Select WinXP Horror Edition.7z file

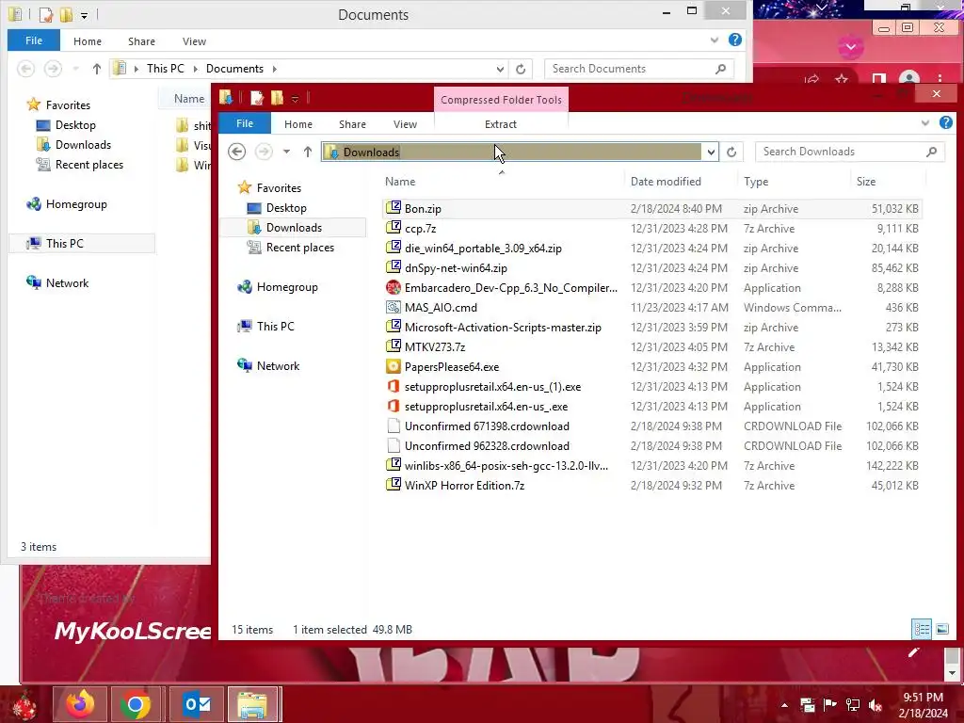pos(464,485)
